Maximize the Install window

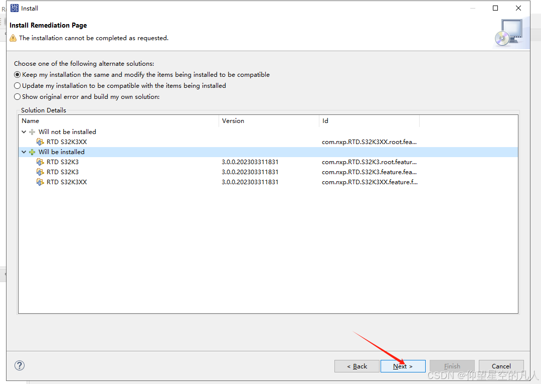pyautogui.click(x=495, y=8)
